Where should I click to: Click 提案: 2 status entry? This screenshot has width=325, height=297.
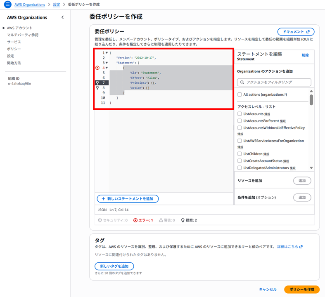[x=189, y=220]
